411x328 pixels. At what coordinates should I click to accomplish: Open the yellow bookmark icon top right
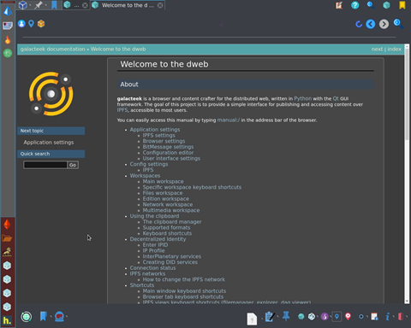[402, 5]
